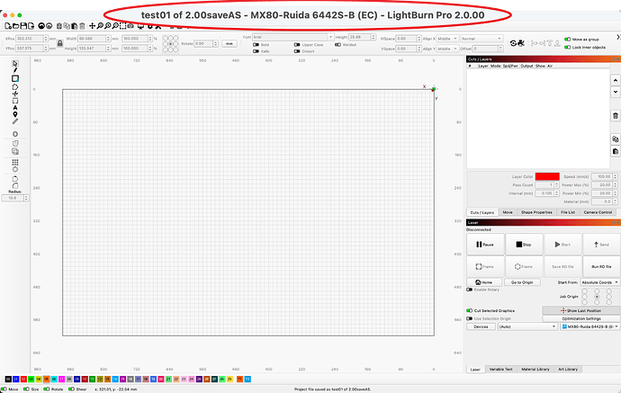Toggle the Lock inner objects switch
Screen dimensions: 621x393
[568, 47]
